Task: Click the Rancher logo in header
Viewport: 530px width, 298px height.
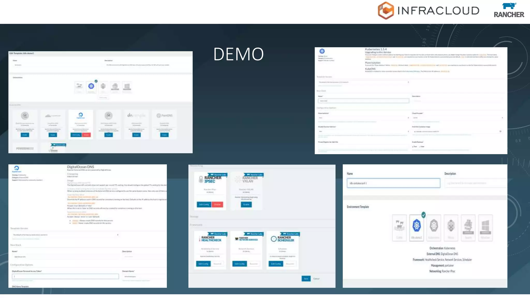Action: (509, 11)
